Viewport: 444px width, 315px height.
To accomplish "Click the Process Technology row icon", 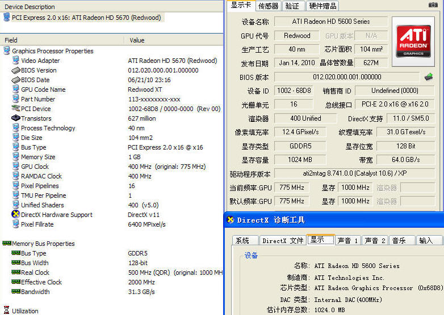I will point(15,127).
